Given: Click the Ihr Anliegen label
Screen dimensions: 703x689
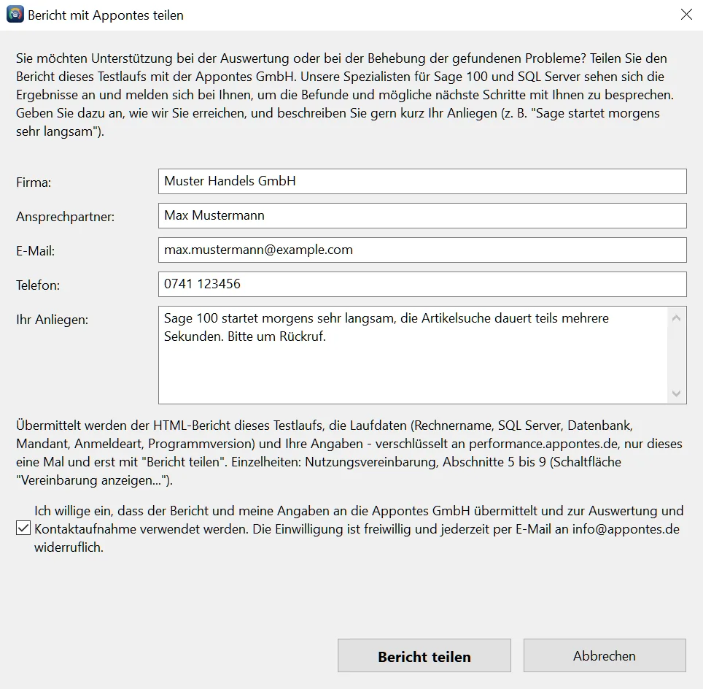Looking at the screenshot, I should point(53,320).
